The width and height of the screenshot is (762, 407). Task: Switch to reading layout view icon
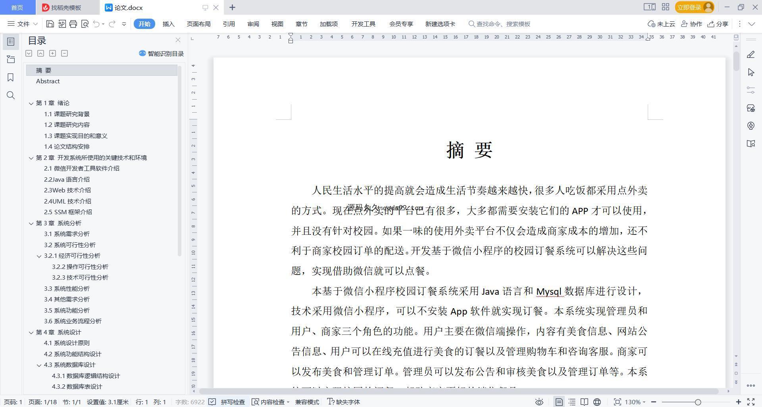[584, 402]
